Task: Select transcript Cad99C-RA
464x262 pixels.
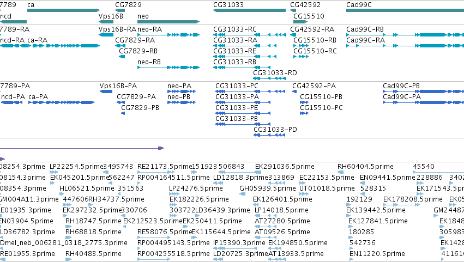Action: (x=405, y=46)
